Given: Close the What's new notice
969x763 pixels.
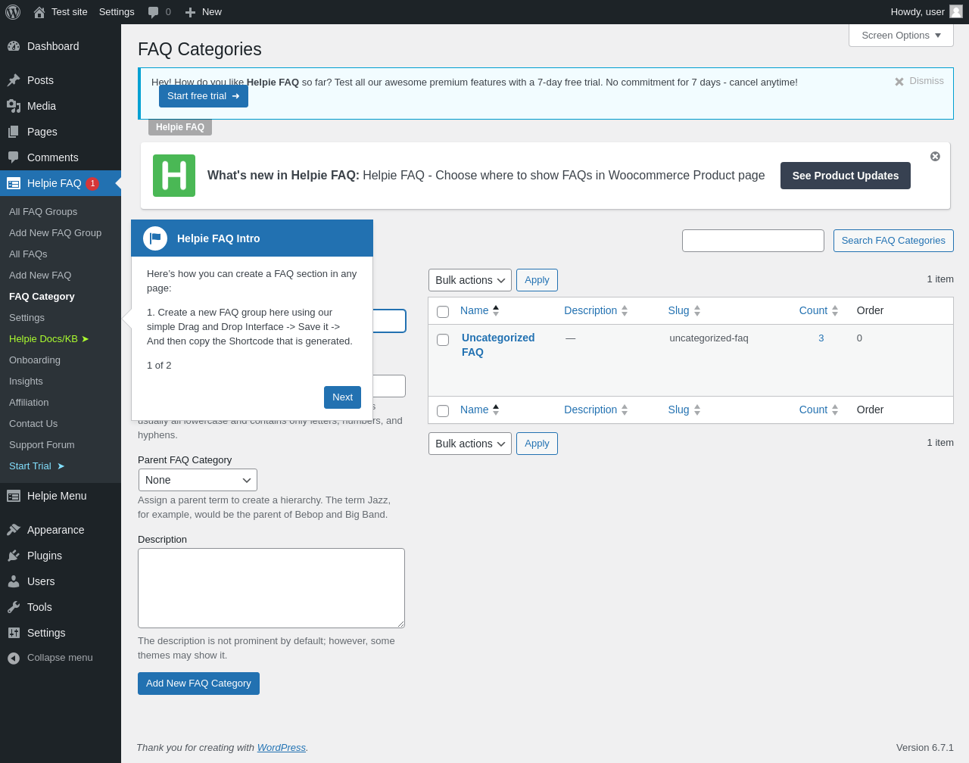Looking at the screenshot, I should [935, 156].
